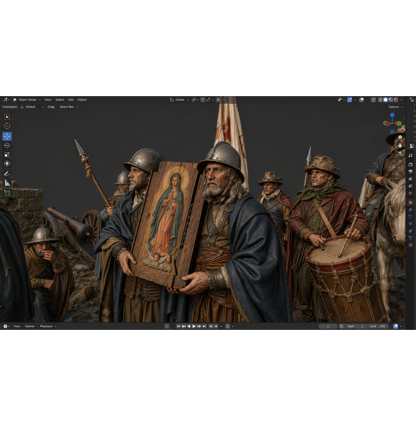Screen dimensions: 416x426
Task: Switch to Rendered shading
Action: click(396, 100)
